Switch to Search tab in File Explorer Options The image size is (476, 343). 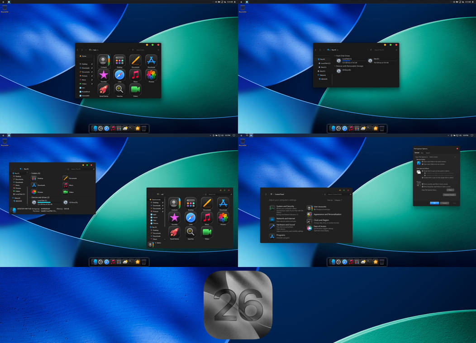click(x=428, y=153)
